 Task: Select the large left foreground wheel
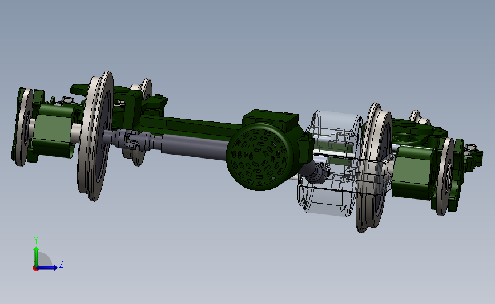click(95, 136)
